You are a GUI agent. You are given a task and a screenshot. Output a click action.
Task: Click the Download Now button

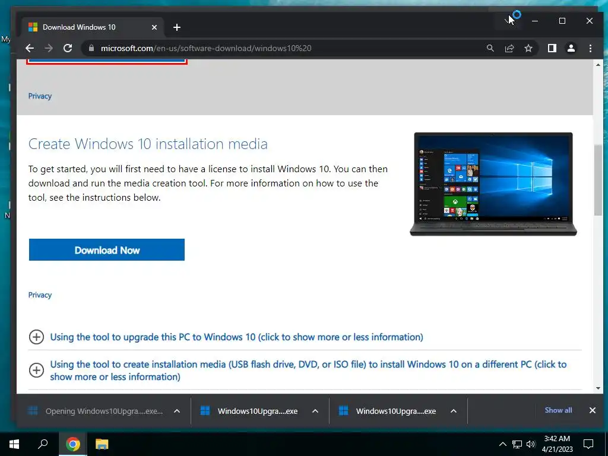[107, 250]
